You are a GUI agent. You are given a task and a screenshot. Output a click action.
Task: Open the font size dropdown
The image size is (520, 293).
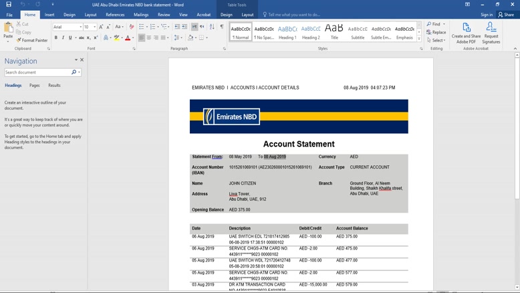[x=95, y=27]
